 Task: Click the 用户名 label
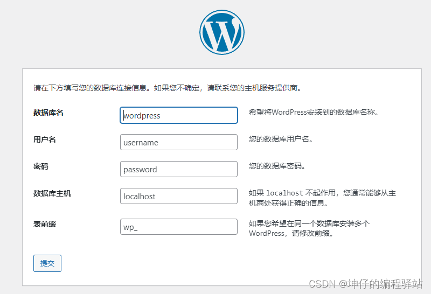click(x=45, y=139)
